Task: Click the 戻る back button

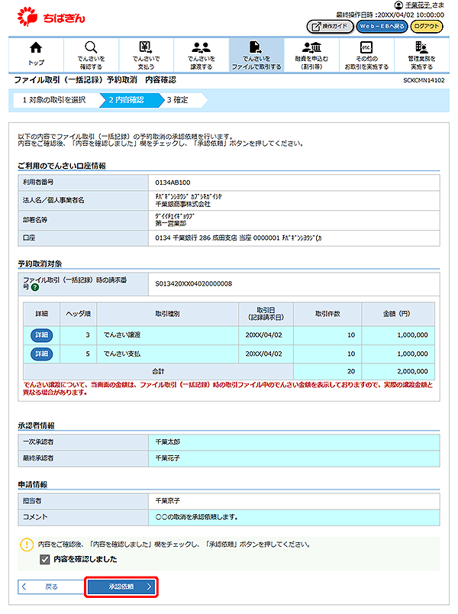Action: pos(51,587)
